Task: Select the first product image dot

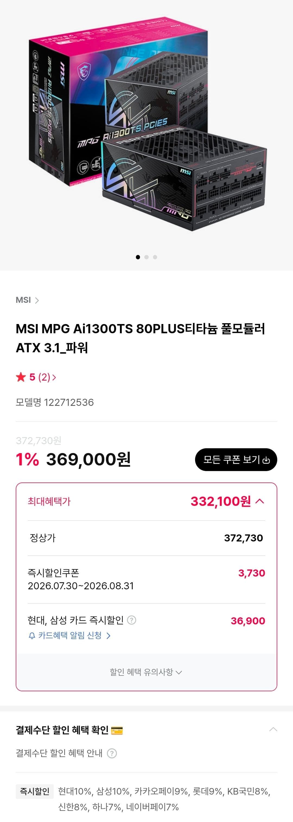Action: tap(138, 257)
